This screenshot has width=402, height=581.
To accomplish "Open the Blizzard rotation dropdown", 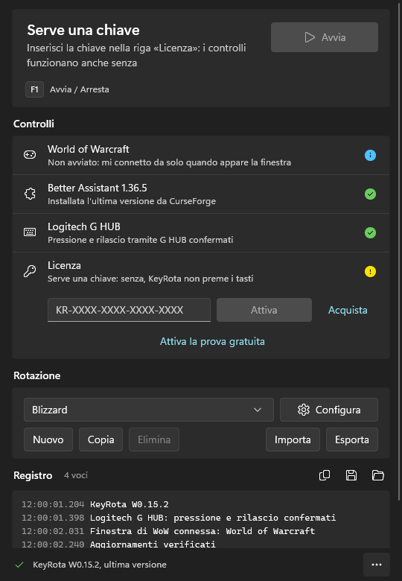I will click(x=149, y=410).
